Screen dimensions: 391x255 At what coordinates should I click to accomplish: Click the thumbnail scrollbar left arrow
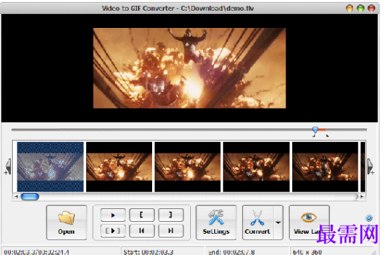coord(16,196)
